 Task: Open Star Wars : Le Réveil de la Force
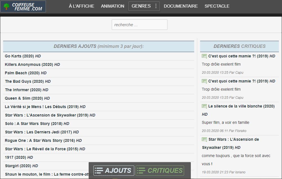click(x=45, y=149)
